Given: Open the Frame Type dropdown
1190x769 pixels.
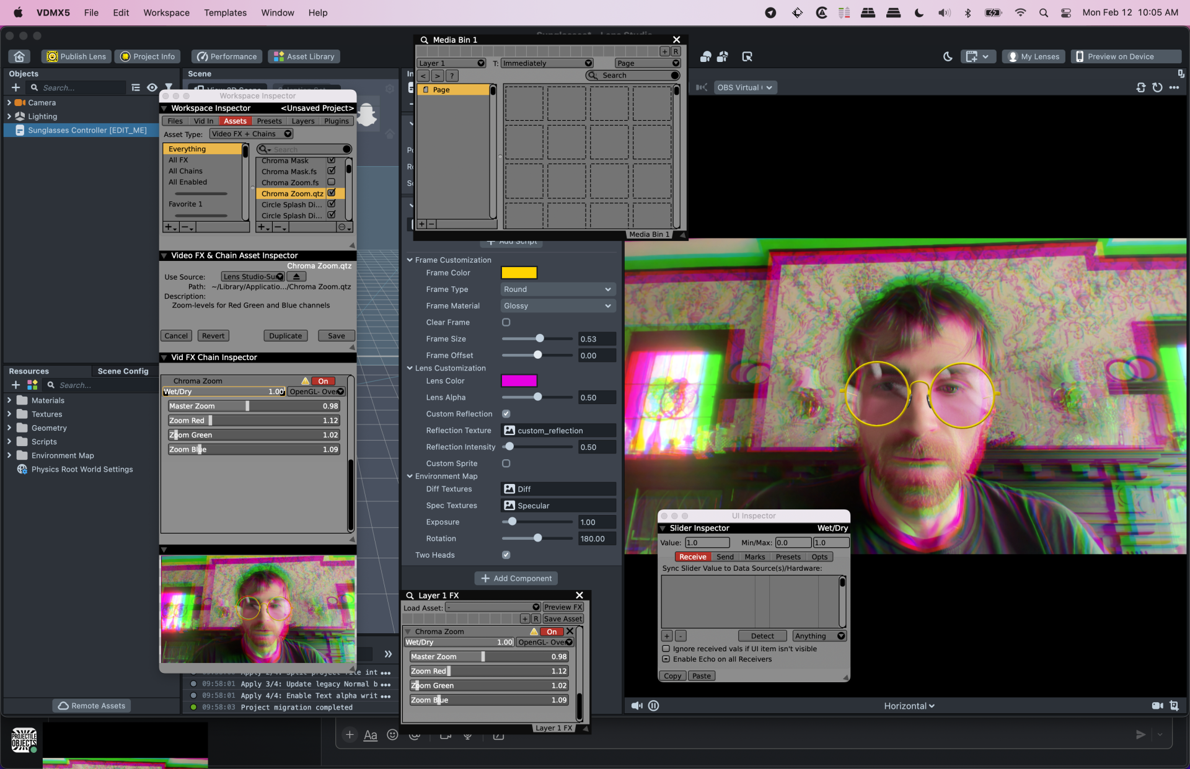Looking at the screenshot, I should 557,289.
